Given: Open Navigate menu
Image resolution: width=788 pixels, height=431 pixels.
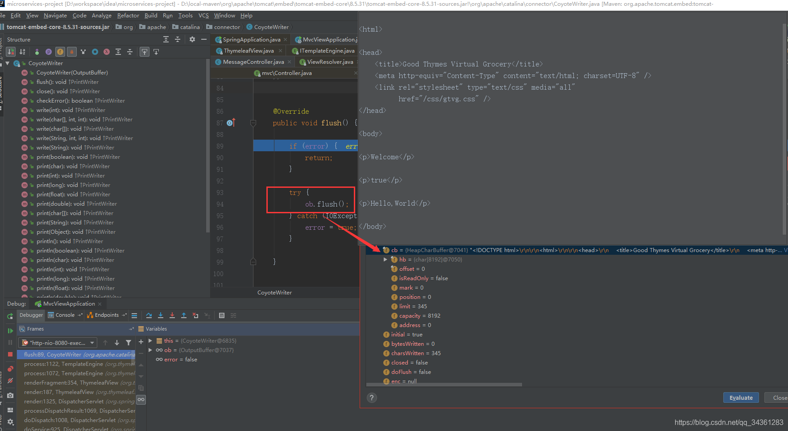Looking at the screenshot, I should pyautogui.click(x=55, y=15).
